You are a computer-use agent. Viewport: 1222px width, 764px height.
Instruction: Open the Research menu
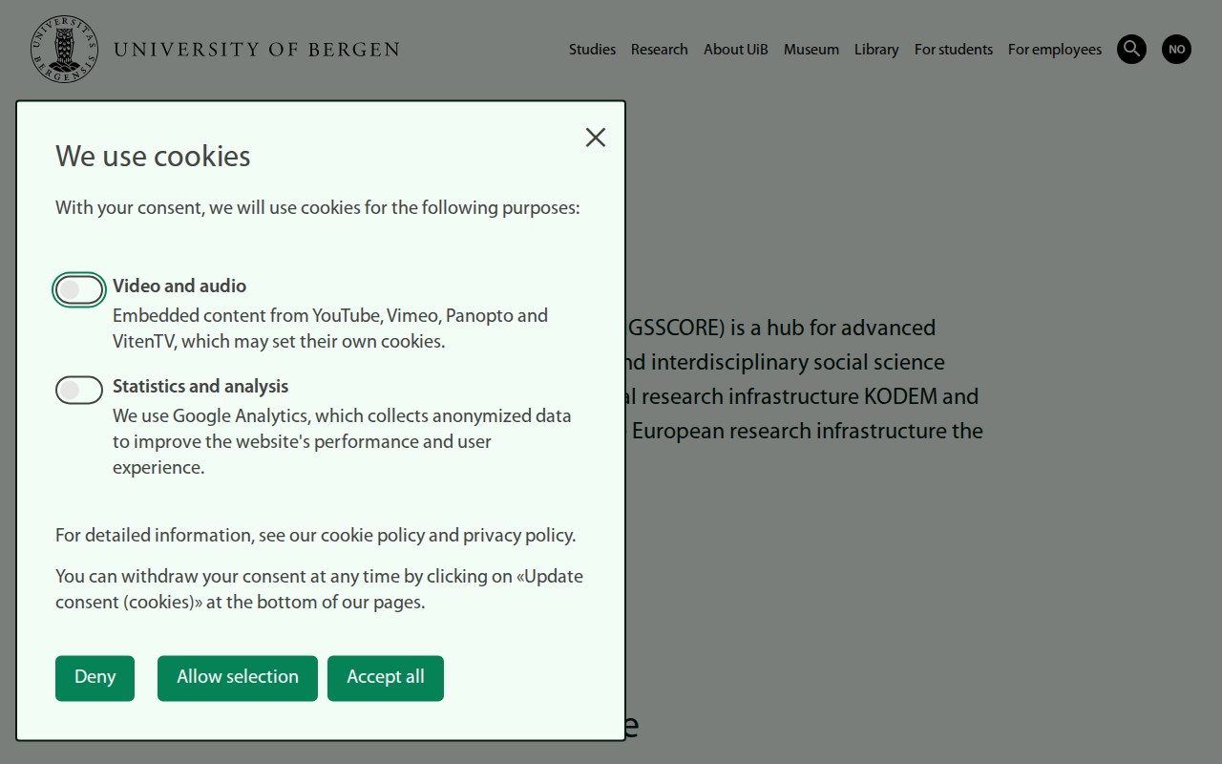tap(659, 49)
